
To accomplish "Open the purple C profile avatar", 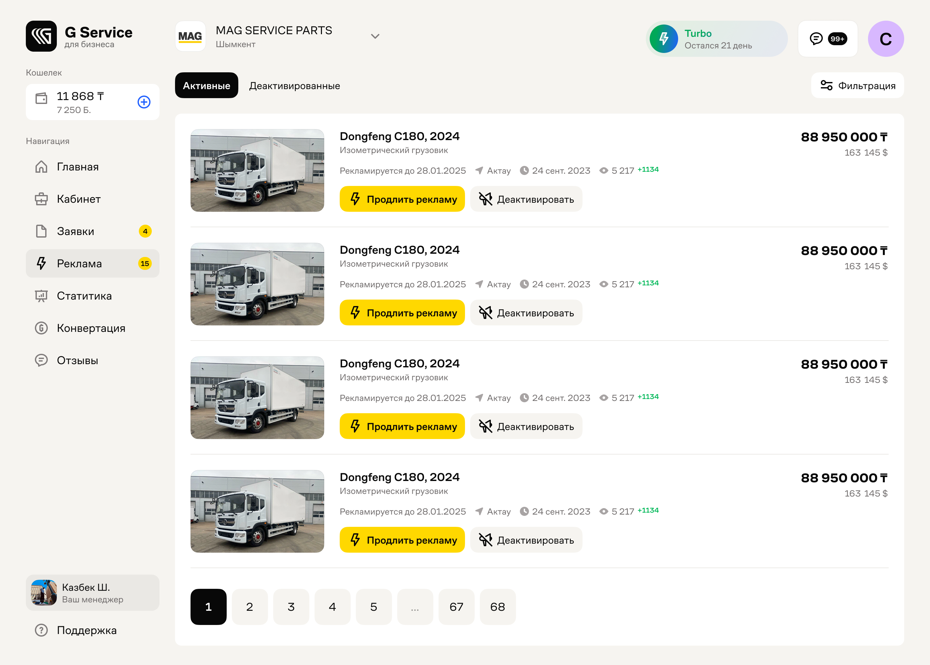I will [886, 39].
